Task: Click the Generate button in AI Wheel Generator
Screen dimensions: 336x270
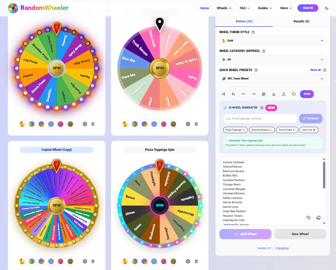Action: (311, 118)
